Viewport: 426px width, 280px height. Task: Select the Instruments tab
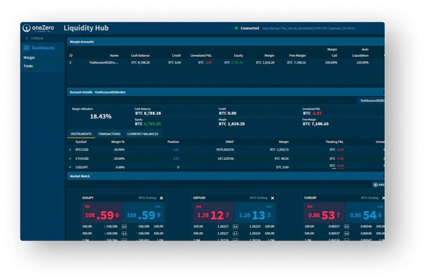(81, 134)
